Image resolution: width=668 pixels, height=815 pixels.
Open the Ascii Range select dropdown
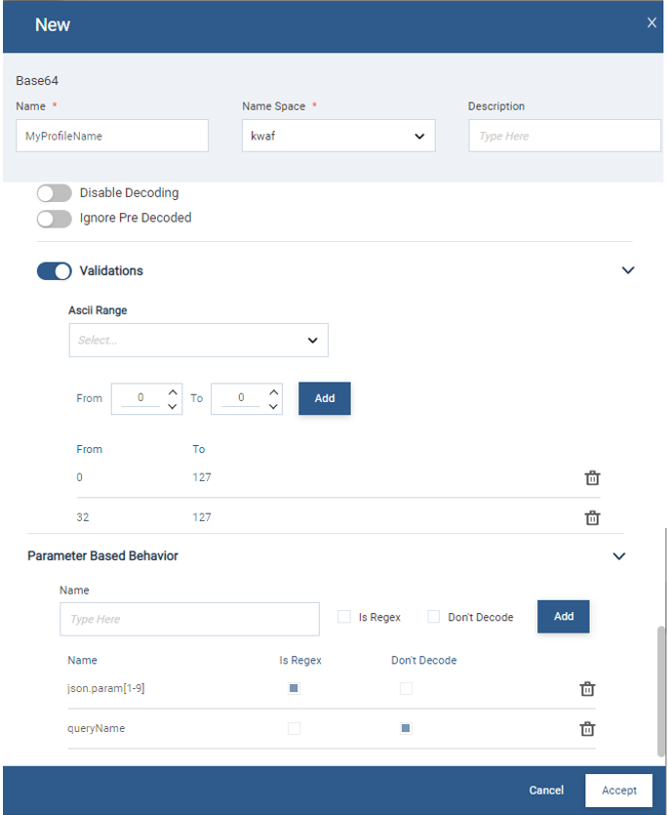[x=198, y=340]
